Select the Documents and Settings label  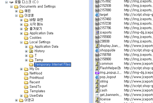coord(38,7)
